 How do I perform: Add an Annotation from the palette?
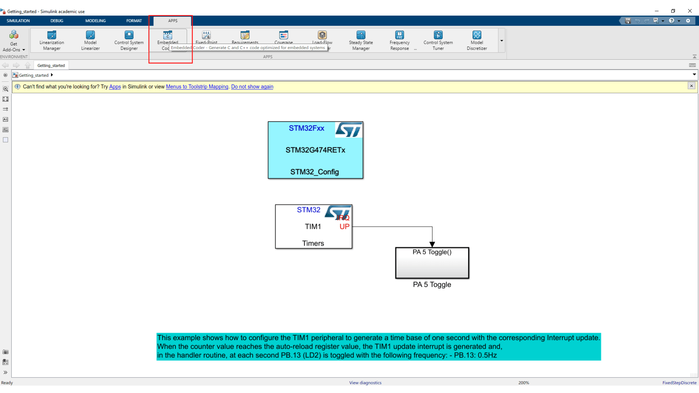5,119
